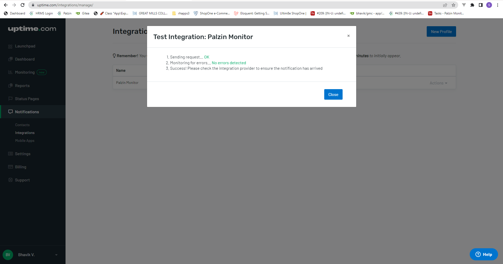
Task: Click the Palzin Monitor row name
Action: point(127,83)
